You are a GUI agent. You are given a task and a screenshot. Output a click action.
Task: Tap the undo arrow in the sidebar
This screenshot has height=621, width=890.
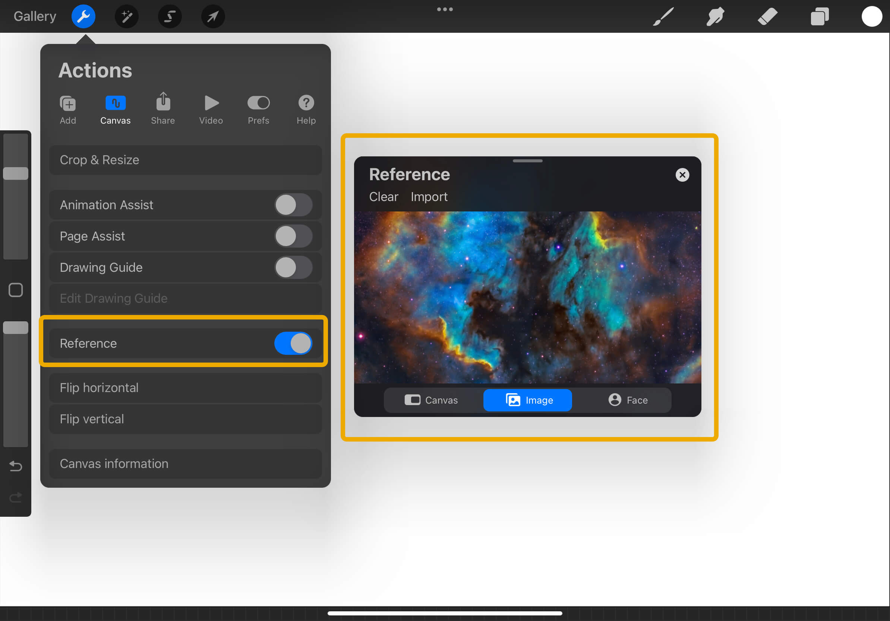pyautogui.click(x=16, y=466)
